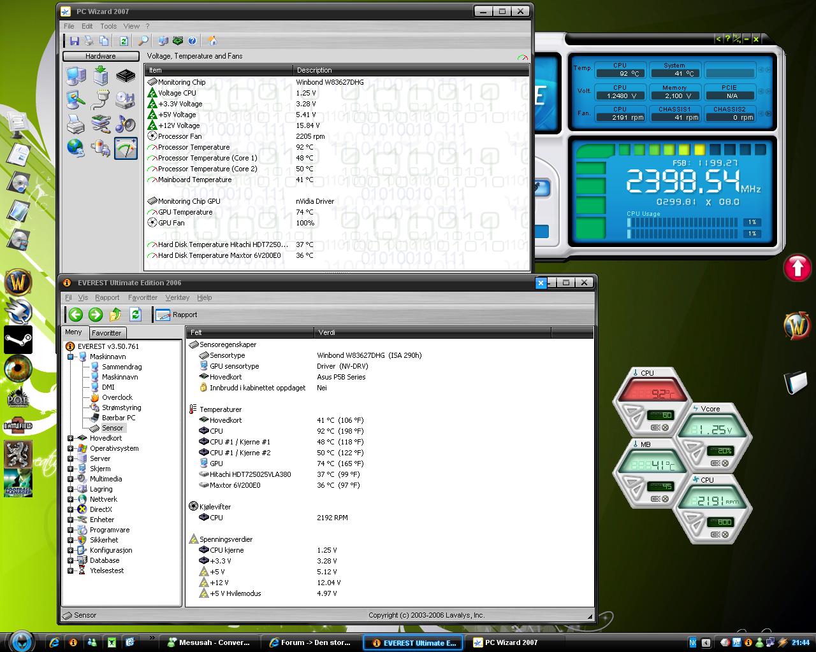Click the Home house icon in PC Wizard toolbar
816x652 pixels.
pos(212,41)
